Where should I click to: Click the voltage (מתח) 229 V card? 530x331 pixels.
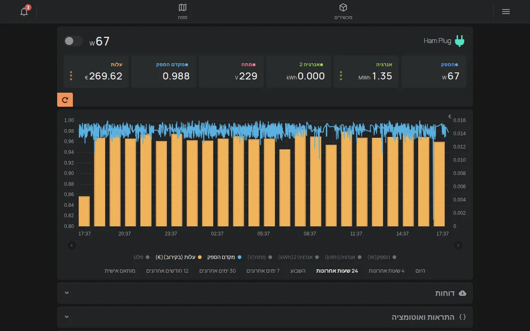pos(231,72)
